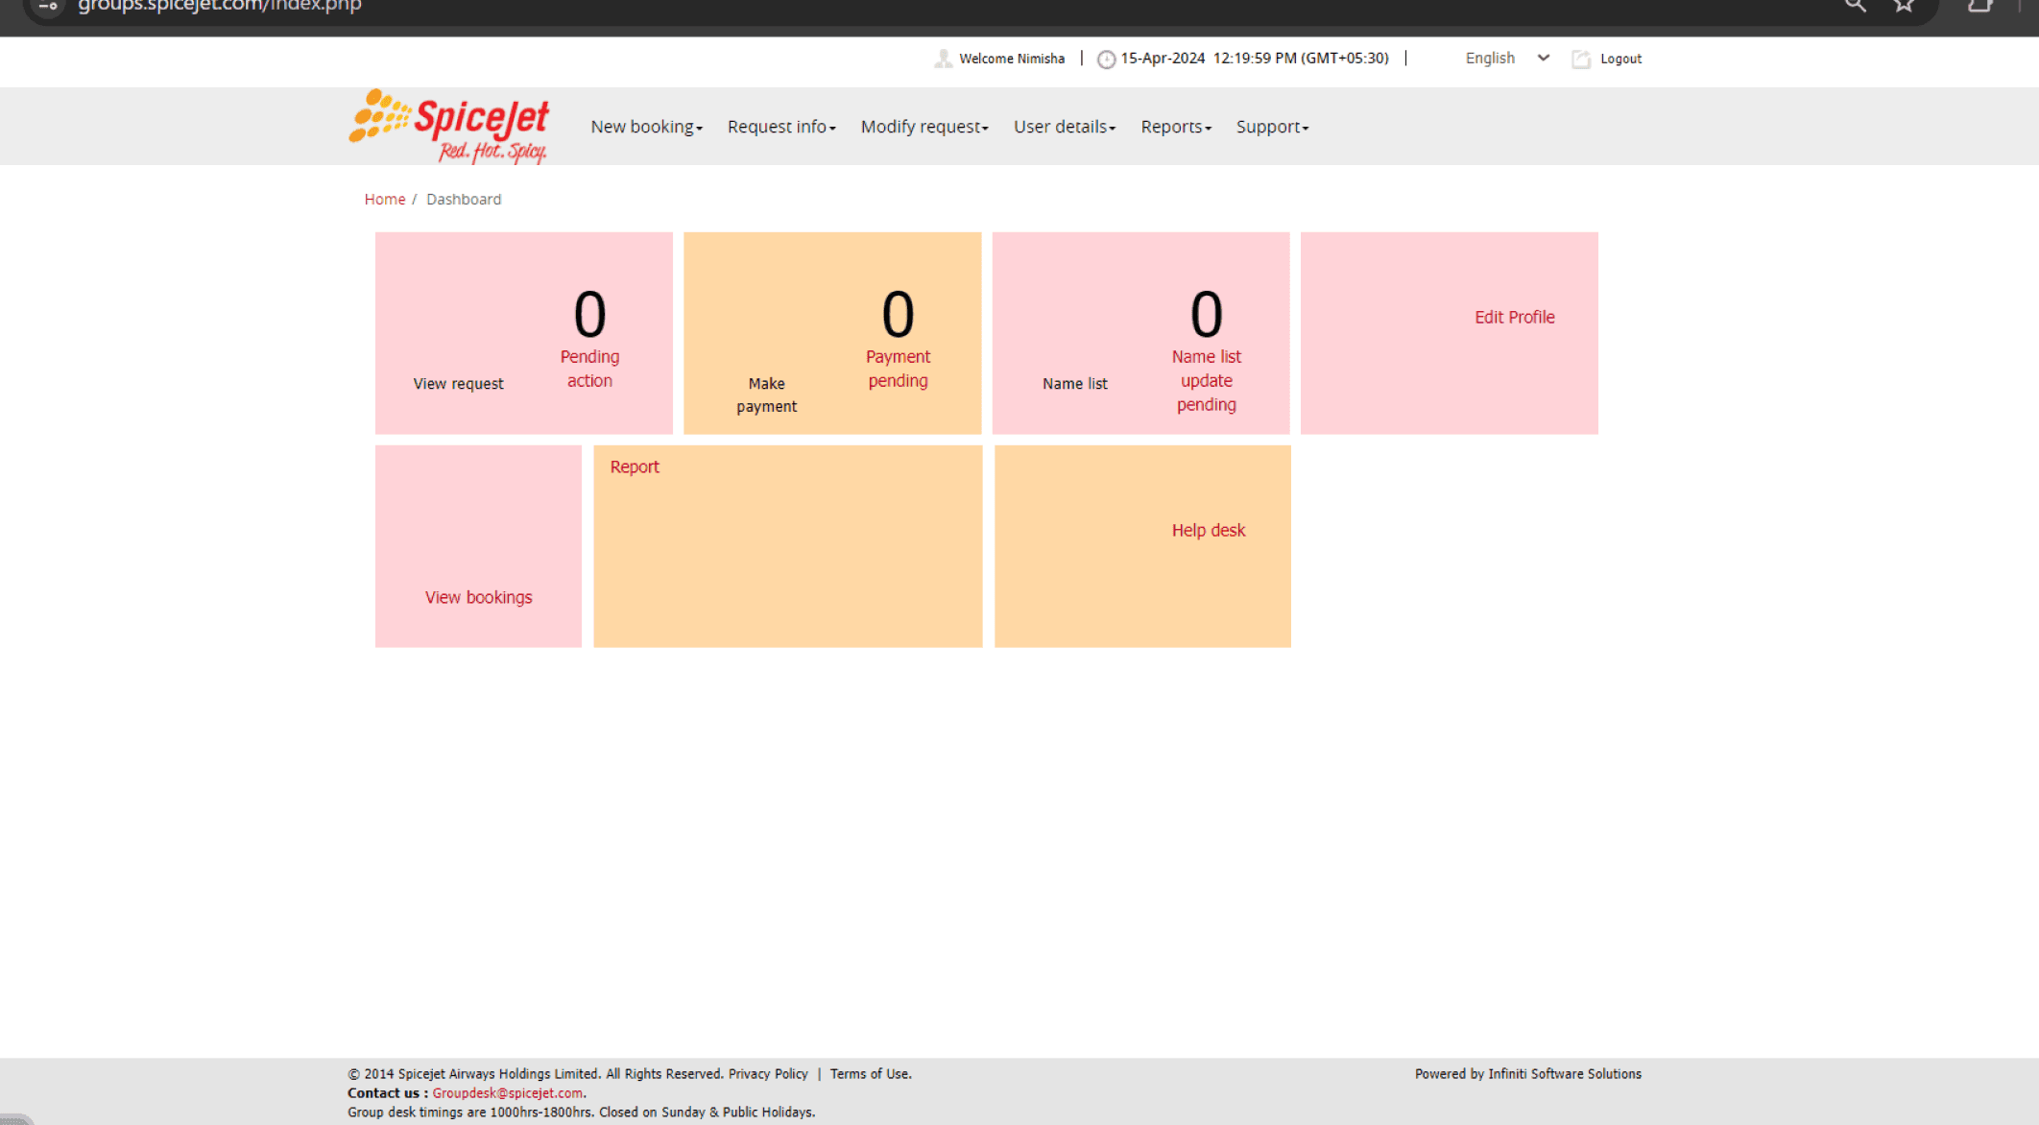Click the user avatar icon beside Welcome Nimisha
The width and height of the screenshot is (2039, 1125).
[x=943, y=59]
